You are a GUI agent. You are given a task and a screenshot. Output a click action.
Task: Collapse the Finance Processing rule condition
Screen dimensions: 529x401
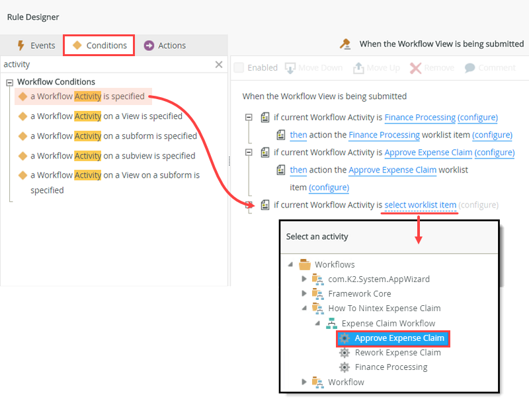(249, 118)
